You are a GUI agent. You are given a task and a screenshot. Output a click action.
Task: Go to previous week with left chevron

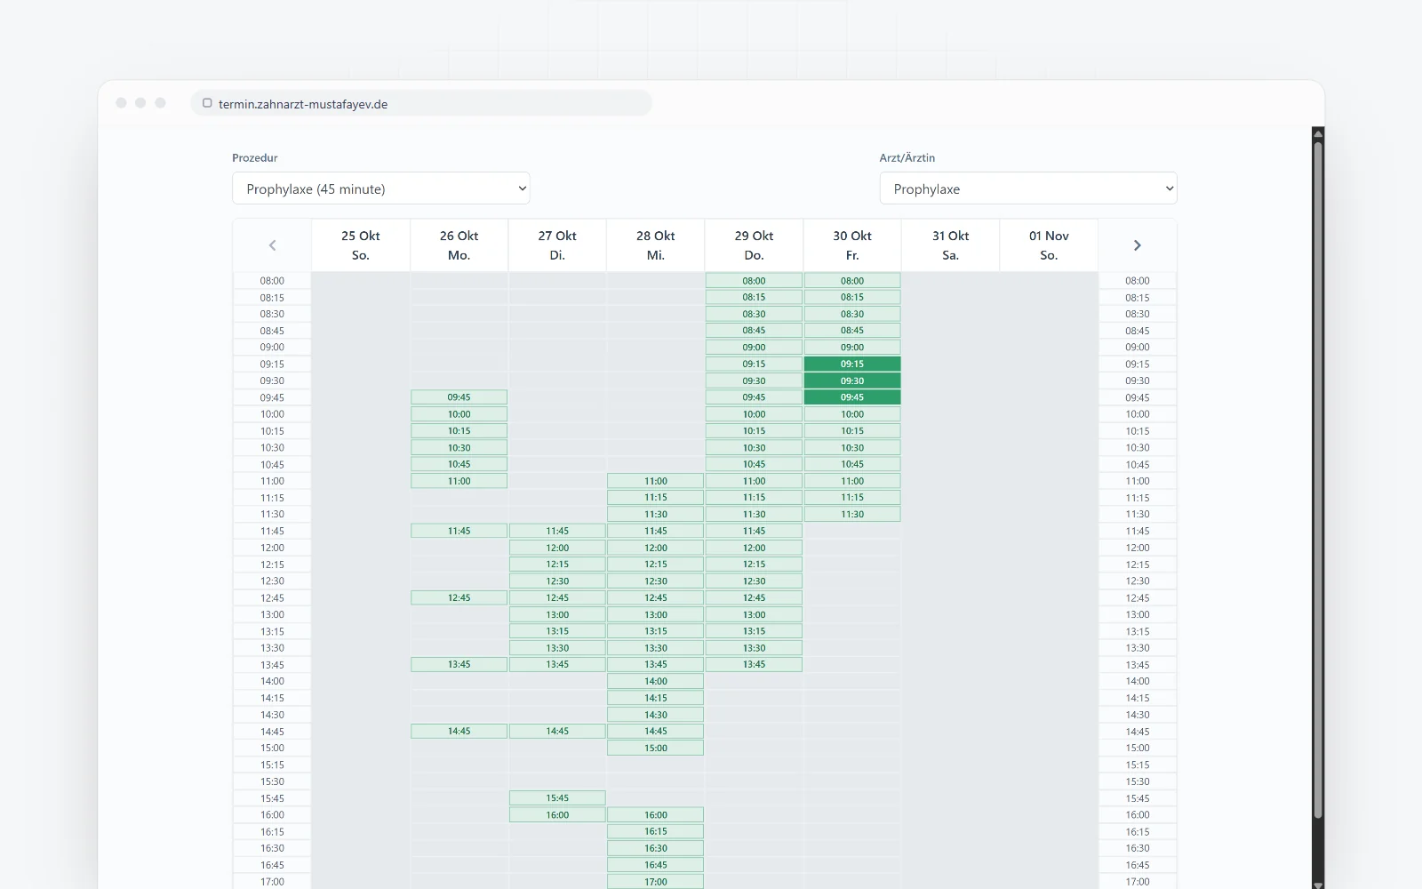tap(272, 245)
